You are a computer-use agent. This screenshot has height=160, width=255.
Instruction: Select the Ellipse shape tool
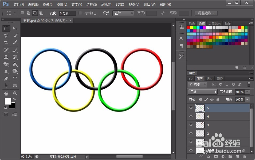(15, 86)
